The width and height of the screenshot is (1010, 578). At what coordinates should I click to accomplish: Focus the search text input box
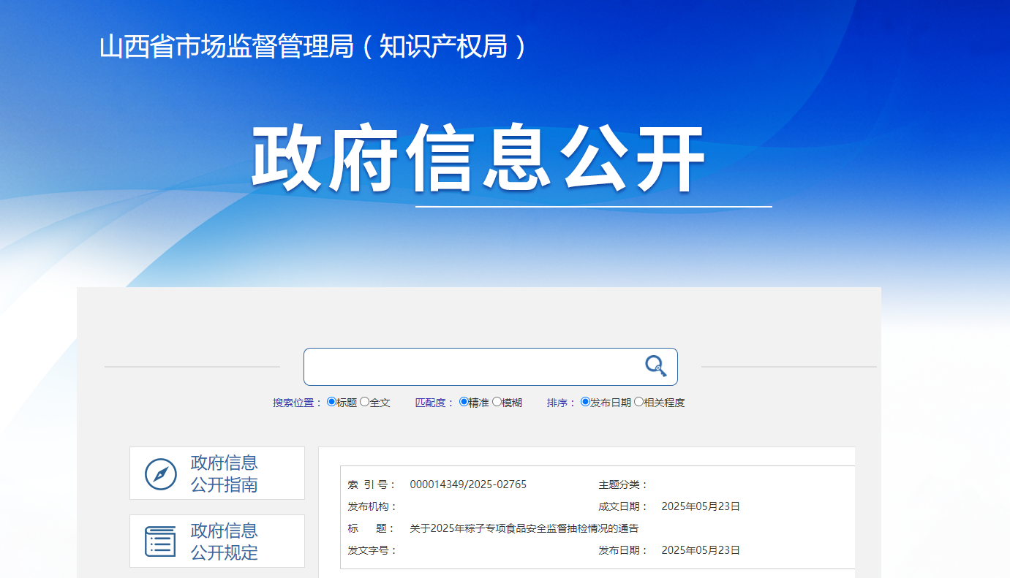pyautogui.click(x=490, y=367)
